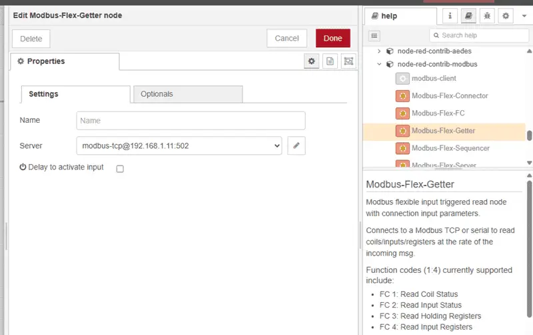Switch to the Settings tab

click(x=75, y=94)
